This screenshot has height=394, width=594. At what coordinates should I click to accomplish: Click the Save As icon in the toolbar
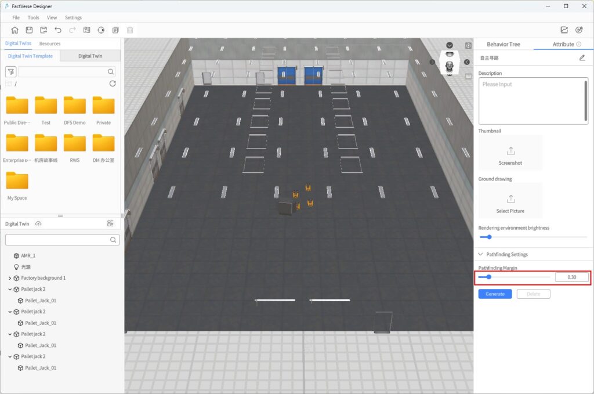44,30
